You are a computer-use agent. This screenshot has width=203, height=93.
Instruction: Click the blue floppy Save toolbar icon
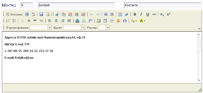click(x=41, y=14)
